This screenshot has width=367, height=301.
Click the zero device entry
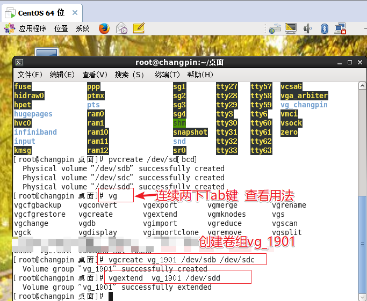tap(289, 133)
